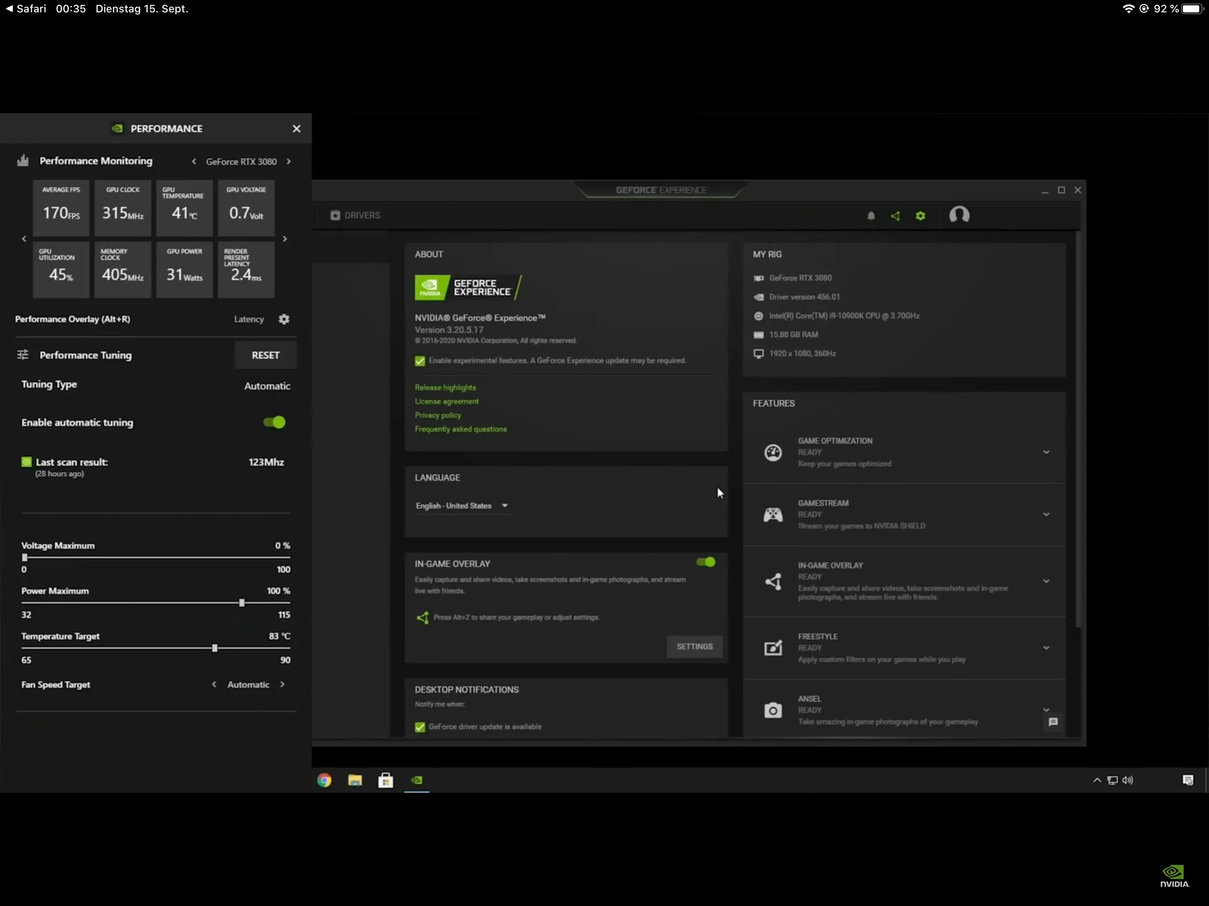The image size is (1209, 906).
Task: Open the Windows action center icon
Action: 1188,780
